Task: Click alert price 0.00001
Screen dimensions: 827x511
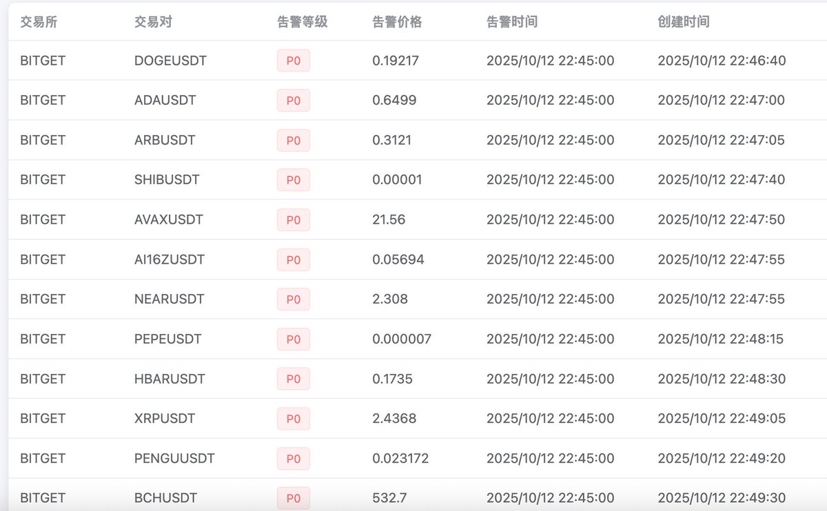Action: [397, 180]
